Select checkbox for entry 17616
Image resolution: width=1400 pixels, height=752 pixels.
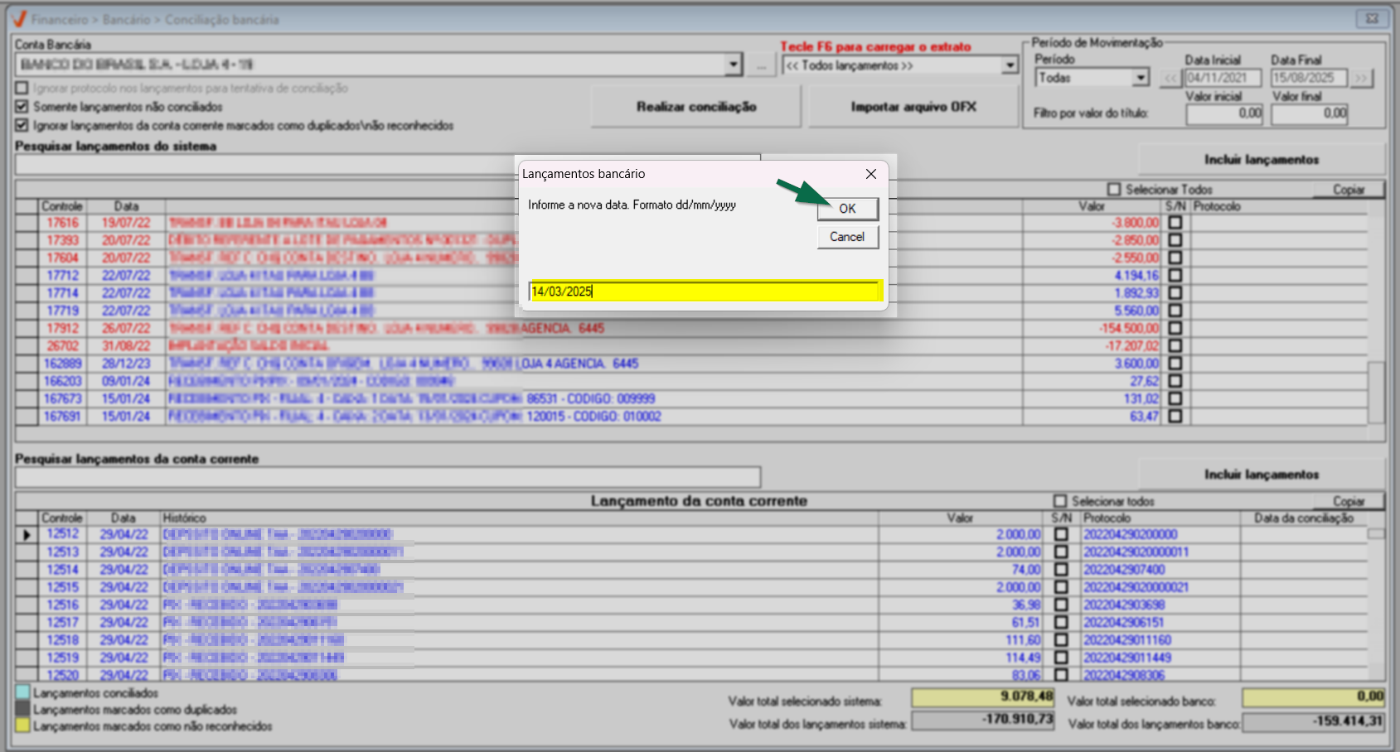pos(1175,223)
